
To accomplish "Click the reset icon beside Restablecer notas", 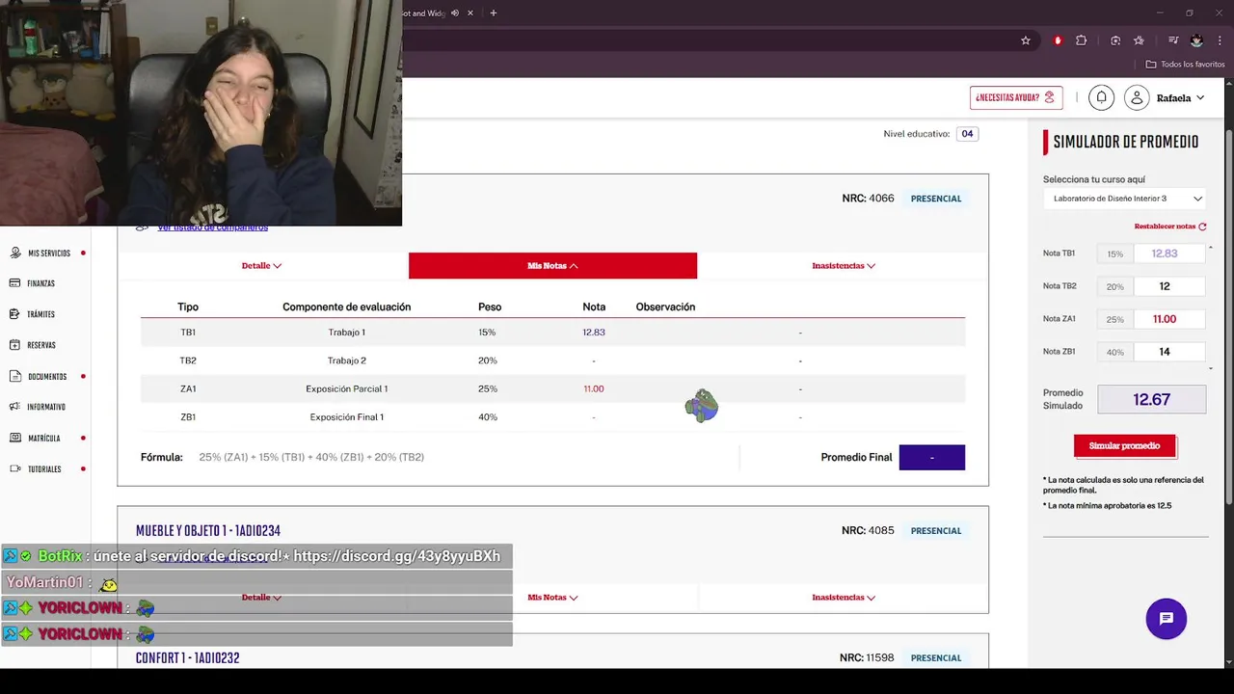I will (1202, 227).
